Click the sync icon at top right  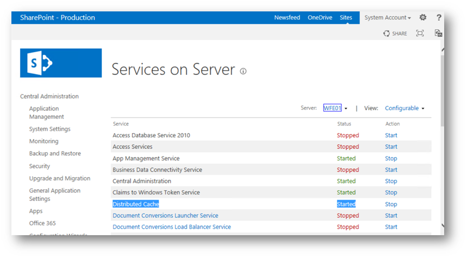pos(438,33)
